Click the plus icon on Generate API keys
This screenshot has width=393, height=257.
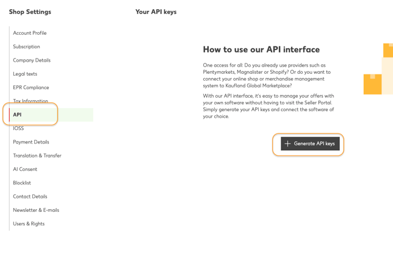[287, 143]
